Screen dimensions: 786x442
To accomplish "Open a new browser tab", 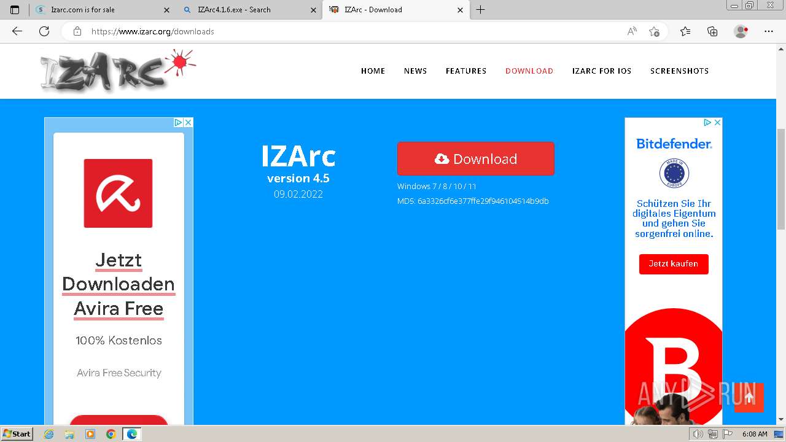I will [481, 10].
